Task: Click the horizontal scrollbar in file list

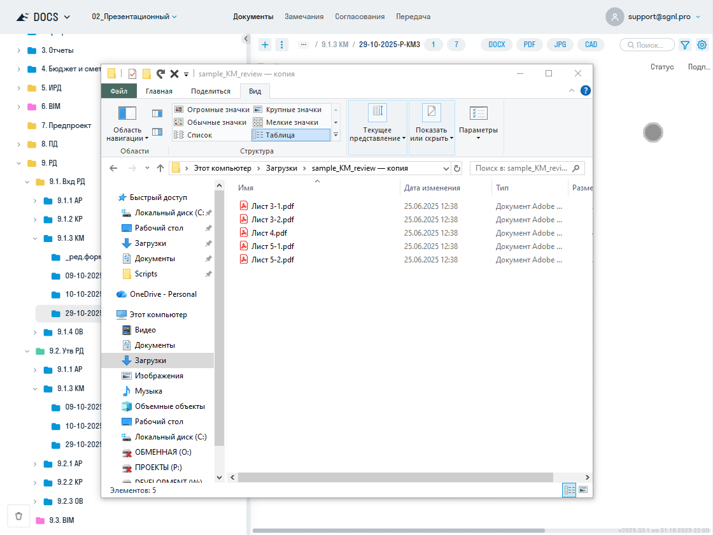Action: point(395,477)
